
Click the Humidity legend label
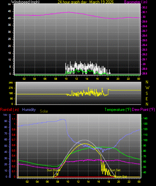point(29,110)
